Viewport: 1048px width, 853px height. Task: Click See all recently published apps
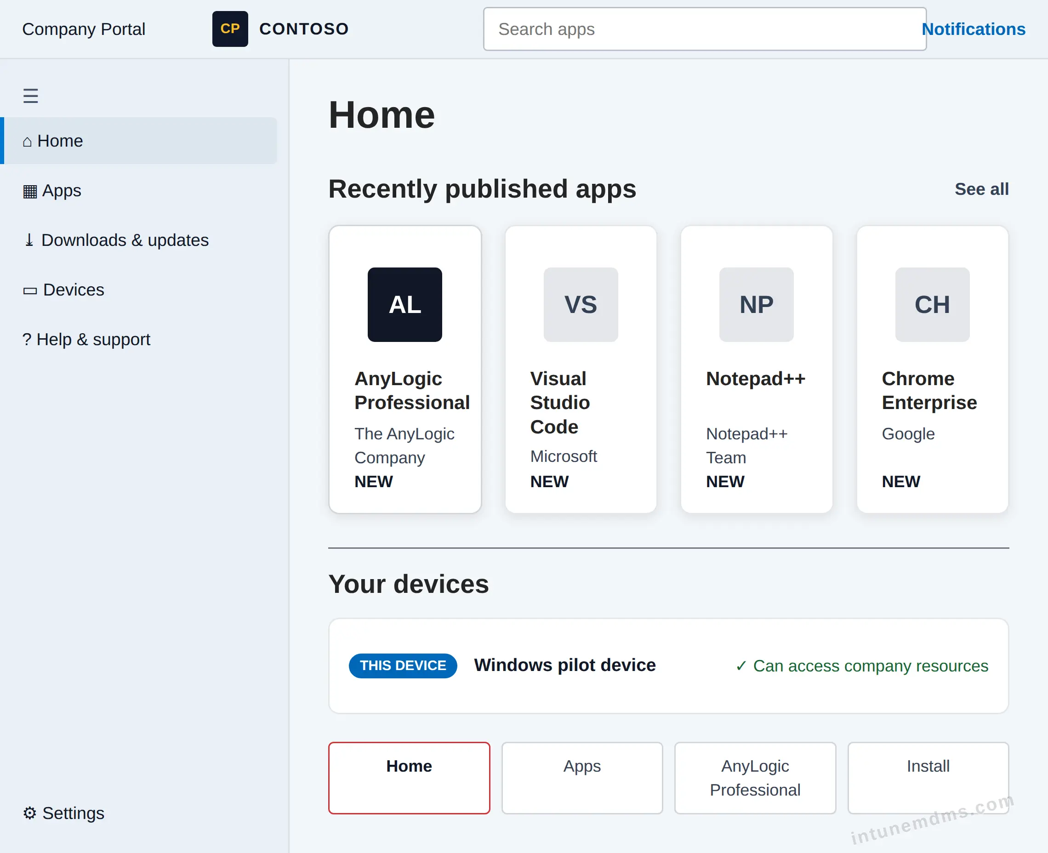[x=981, y=189]
